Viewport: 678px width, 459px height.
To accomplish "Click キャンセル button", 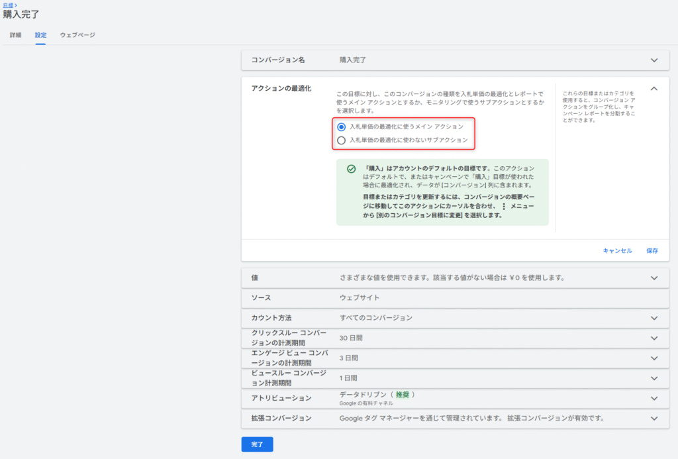I will click(617, 250).
